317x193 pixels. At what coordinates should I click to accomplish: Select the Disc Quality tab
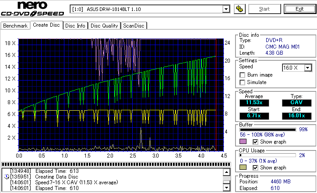104,26
